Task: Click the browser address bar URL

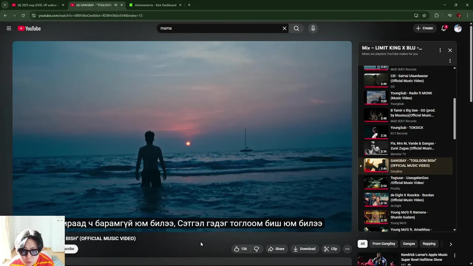Action: click(x=91, y=16)
